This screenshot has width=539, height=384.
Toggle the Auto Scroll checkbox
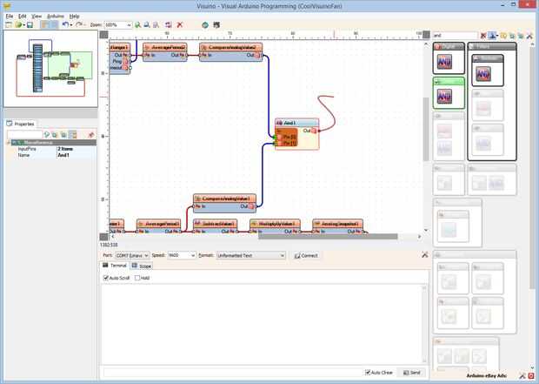106,278
